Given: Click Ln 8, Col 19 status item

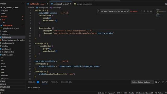Looking at the screenshot, I should pos(102,93).
